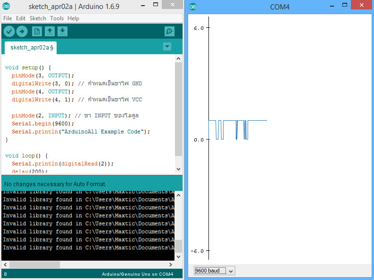Image resolution: width=374 pixels, height=280 pixels.
Task: Click the 'pinMode(4, OUTPUT);' line
Action: [x=43, y=91]
